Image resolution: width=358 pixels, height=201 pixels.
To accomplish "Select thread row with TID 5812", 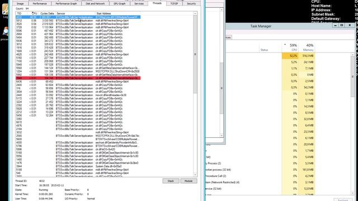I will tap(78, 21).
